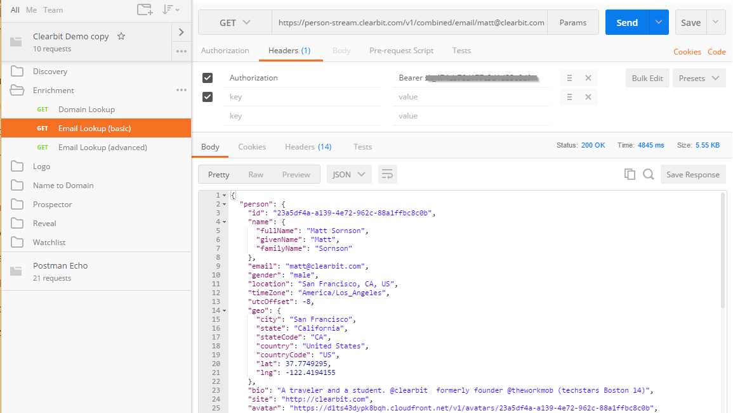This screenshot has height=413, width=733.
Task: Select Email Lookup (basic) request
Action: (x=96, y=129)
